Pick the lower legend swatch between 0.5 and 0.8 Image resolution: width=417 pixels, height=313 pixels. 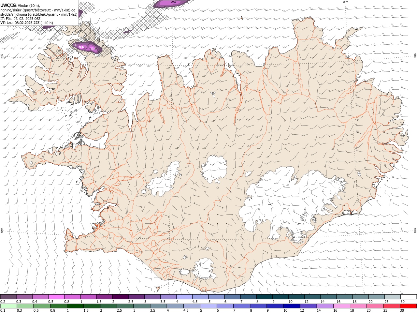coord(42,306)
